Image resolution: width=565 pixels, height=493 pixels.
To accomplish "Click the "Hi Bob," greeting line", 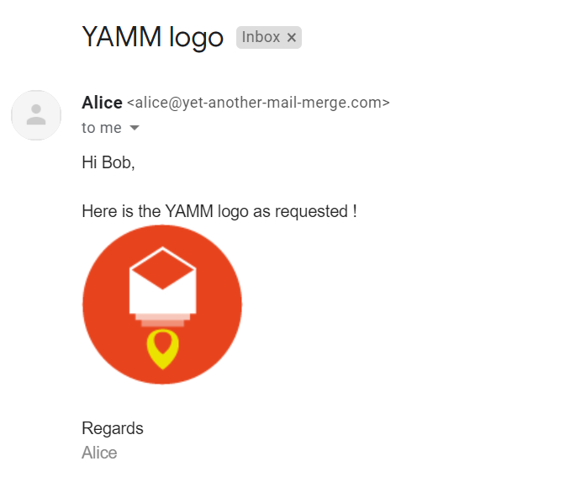I will pyautogui.click(x=108, y=162).
